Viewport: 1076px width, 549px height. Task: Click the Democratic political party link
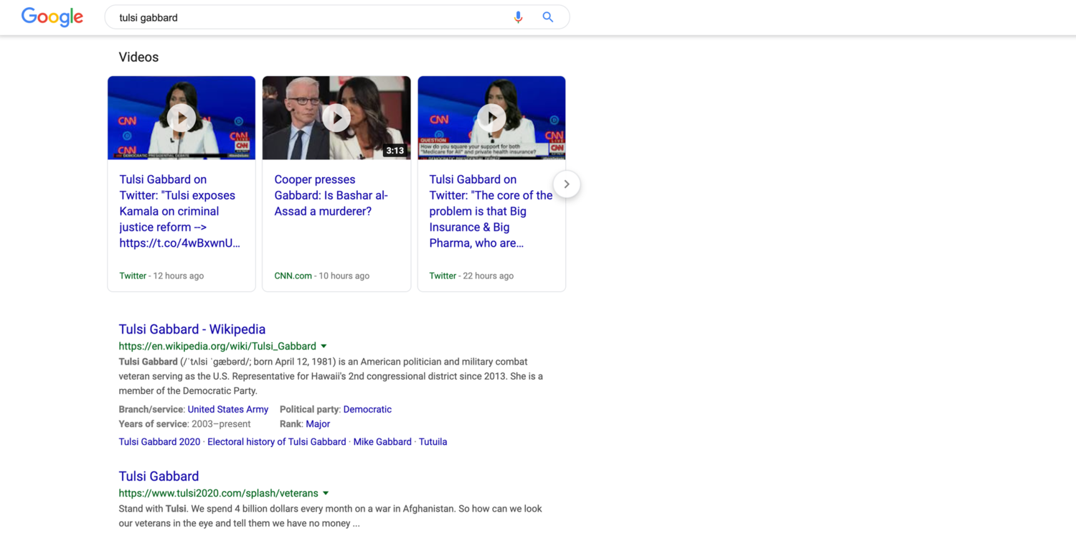[x=367, y=409]
